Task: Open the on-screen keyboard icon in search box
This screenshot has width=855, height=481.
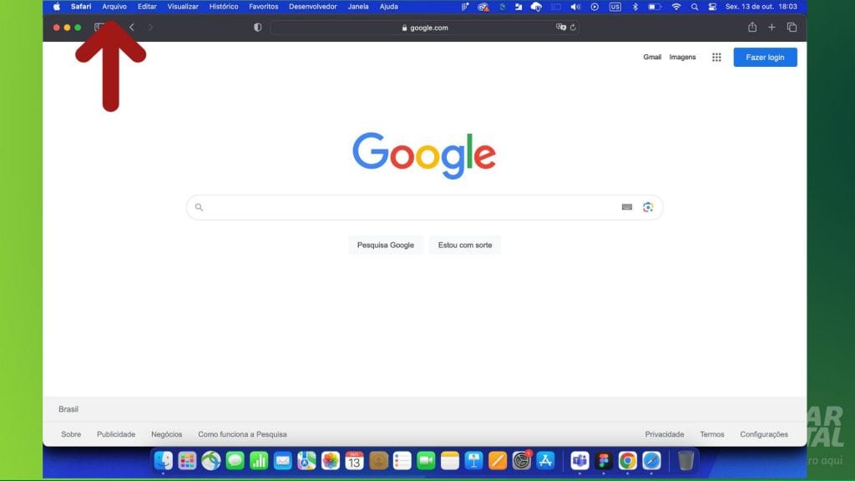Action: point(627,207)
